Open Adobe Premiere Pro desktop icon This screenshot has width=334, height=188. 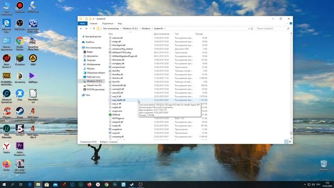coord(20,149)
